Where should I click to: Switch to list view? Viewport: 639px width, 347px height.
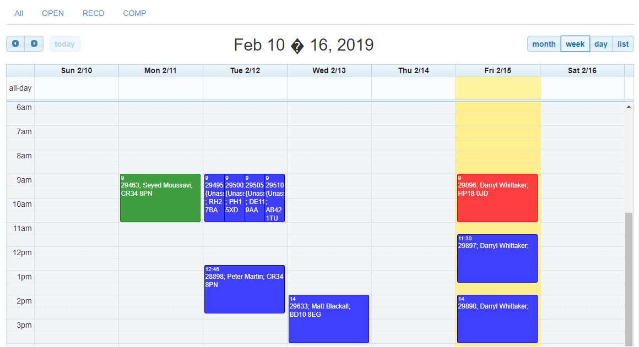623,44
